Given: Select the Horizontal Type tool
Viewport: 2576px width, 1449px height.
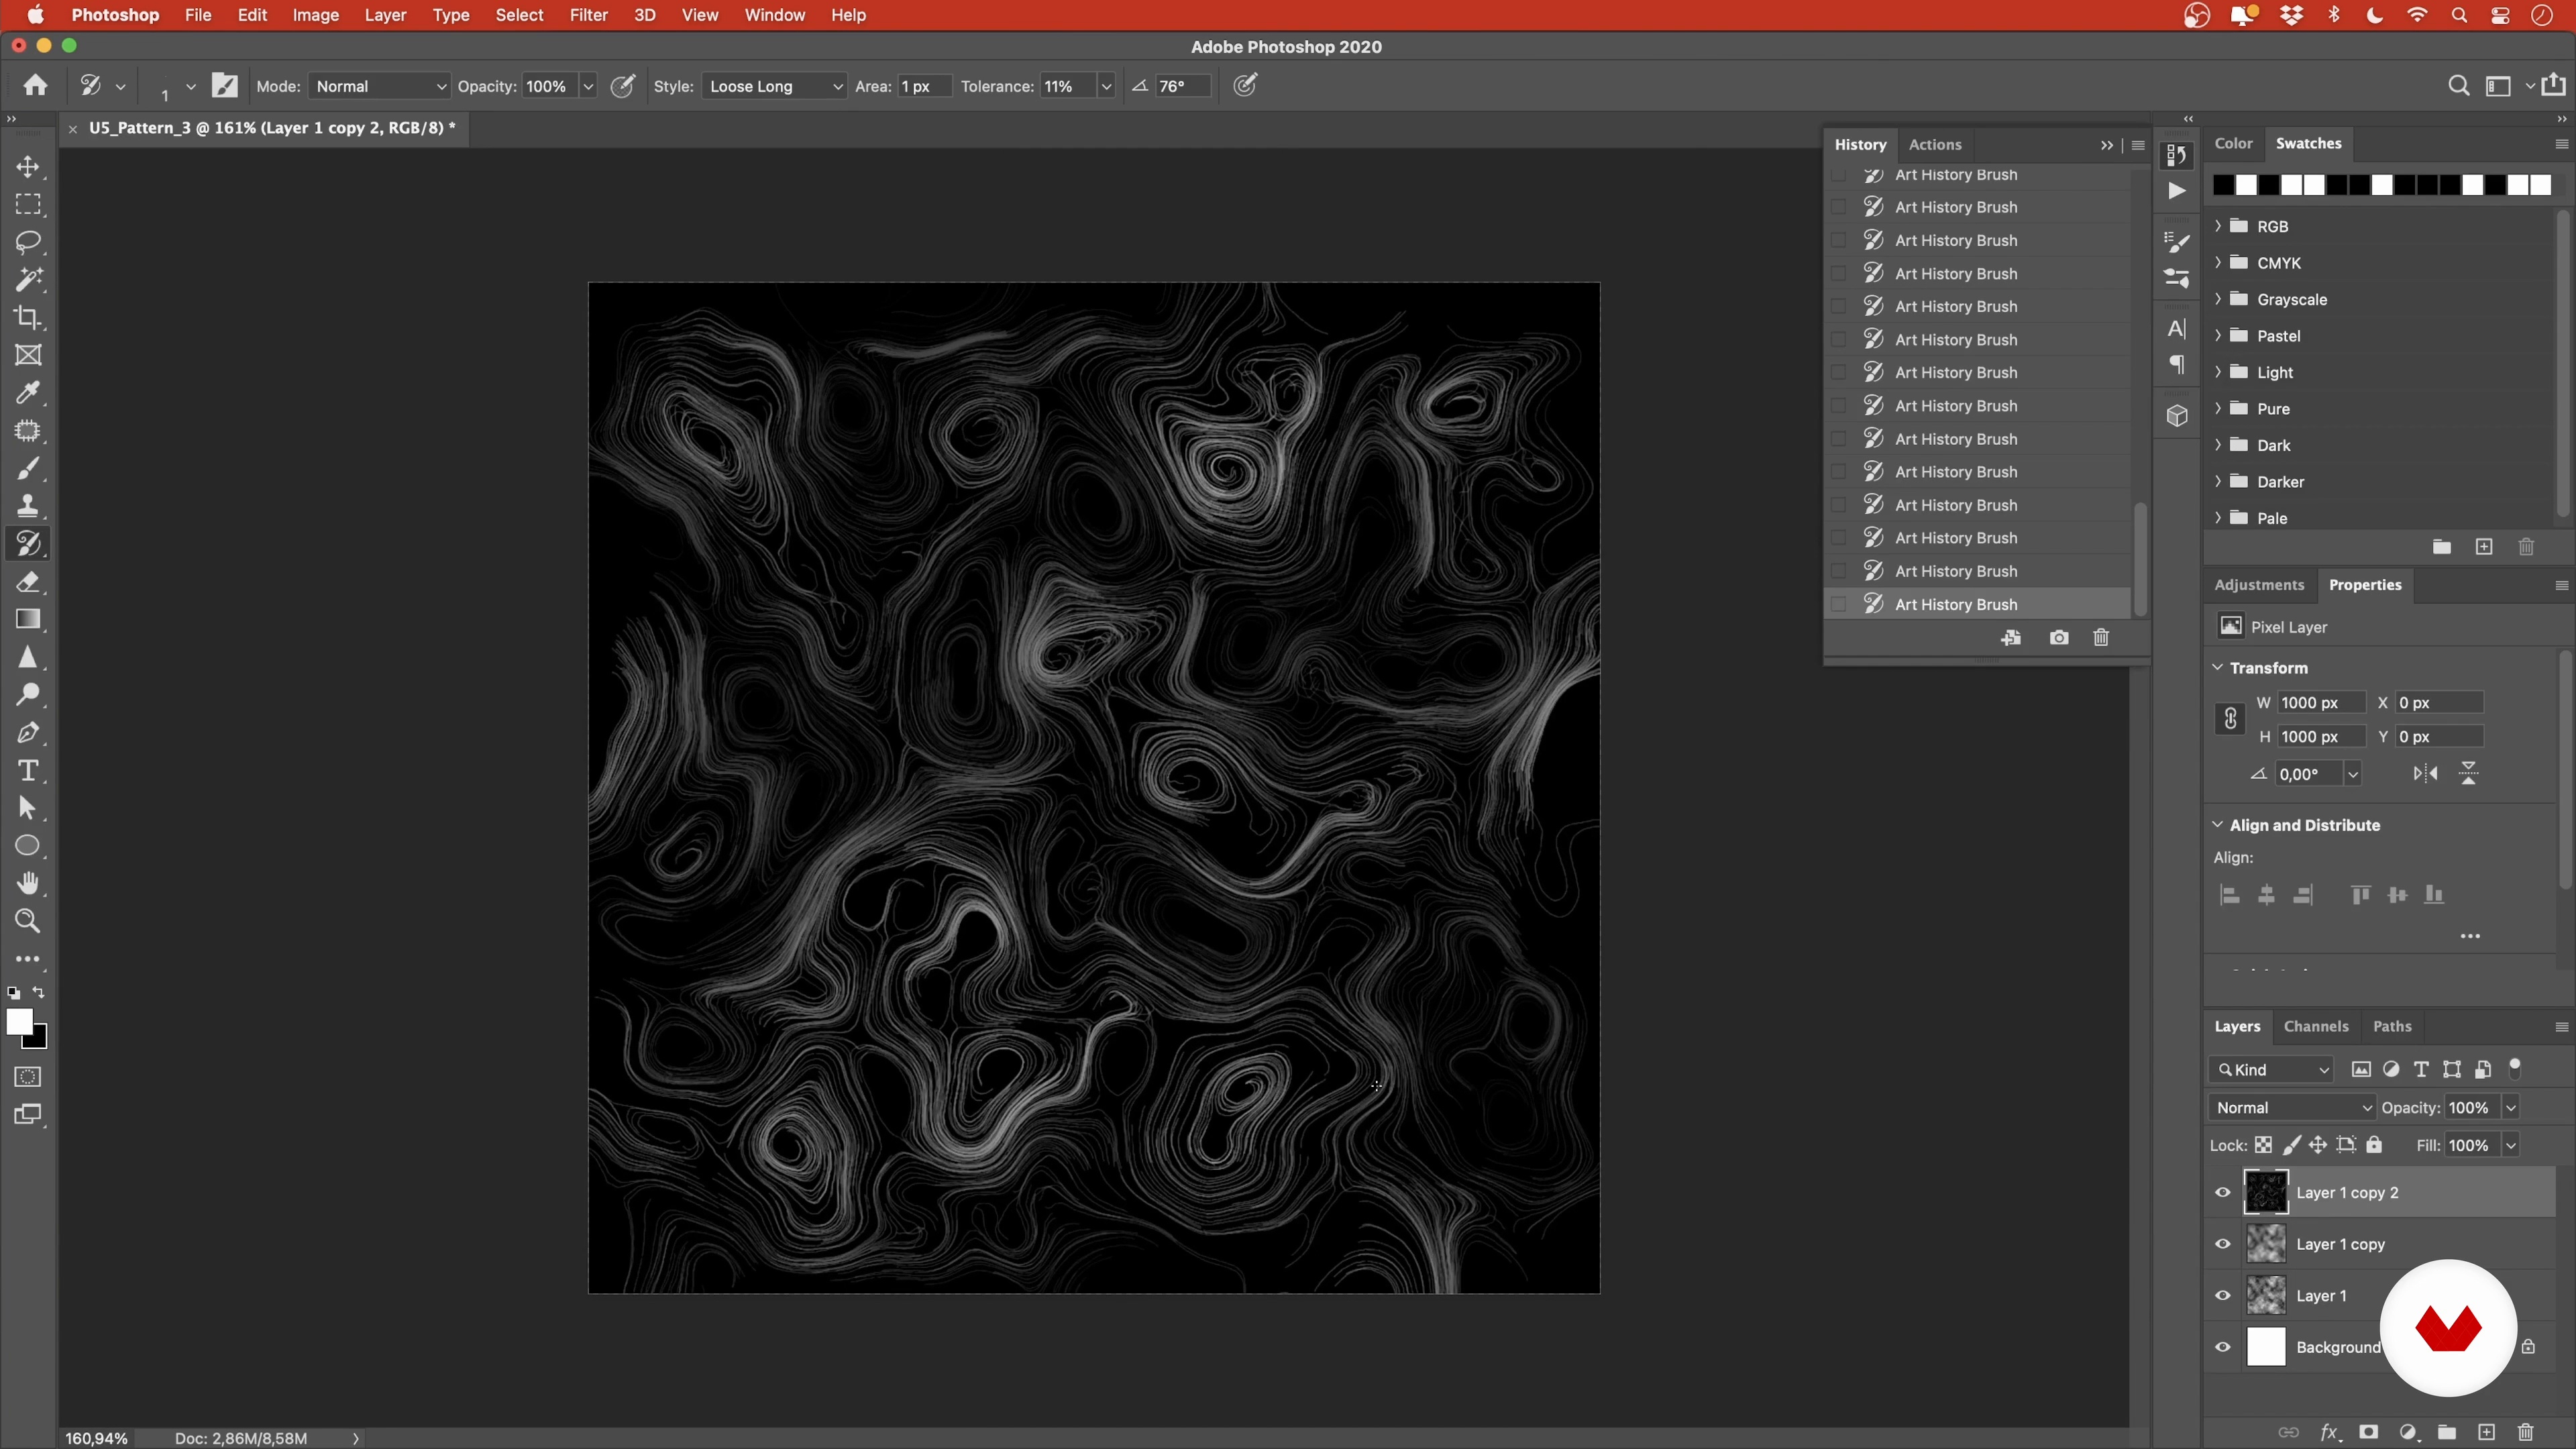Looking at the screenshot, I should click(x=28, y=770).
